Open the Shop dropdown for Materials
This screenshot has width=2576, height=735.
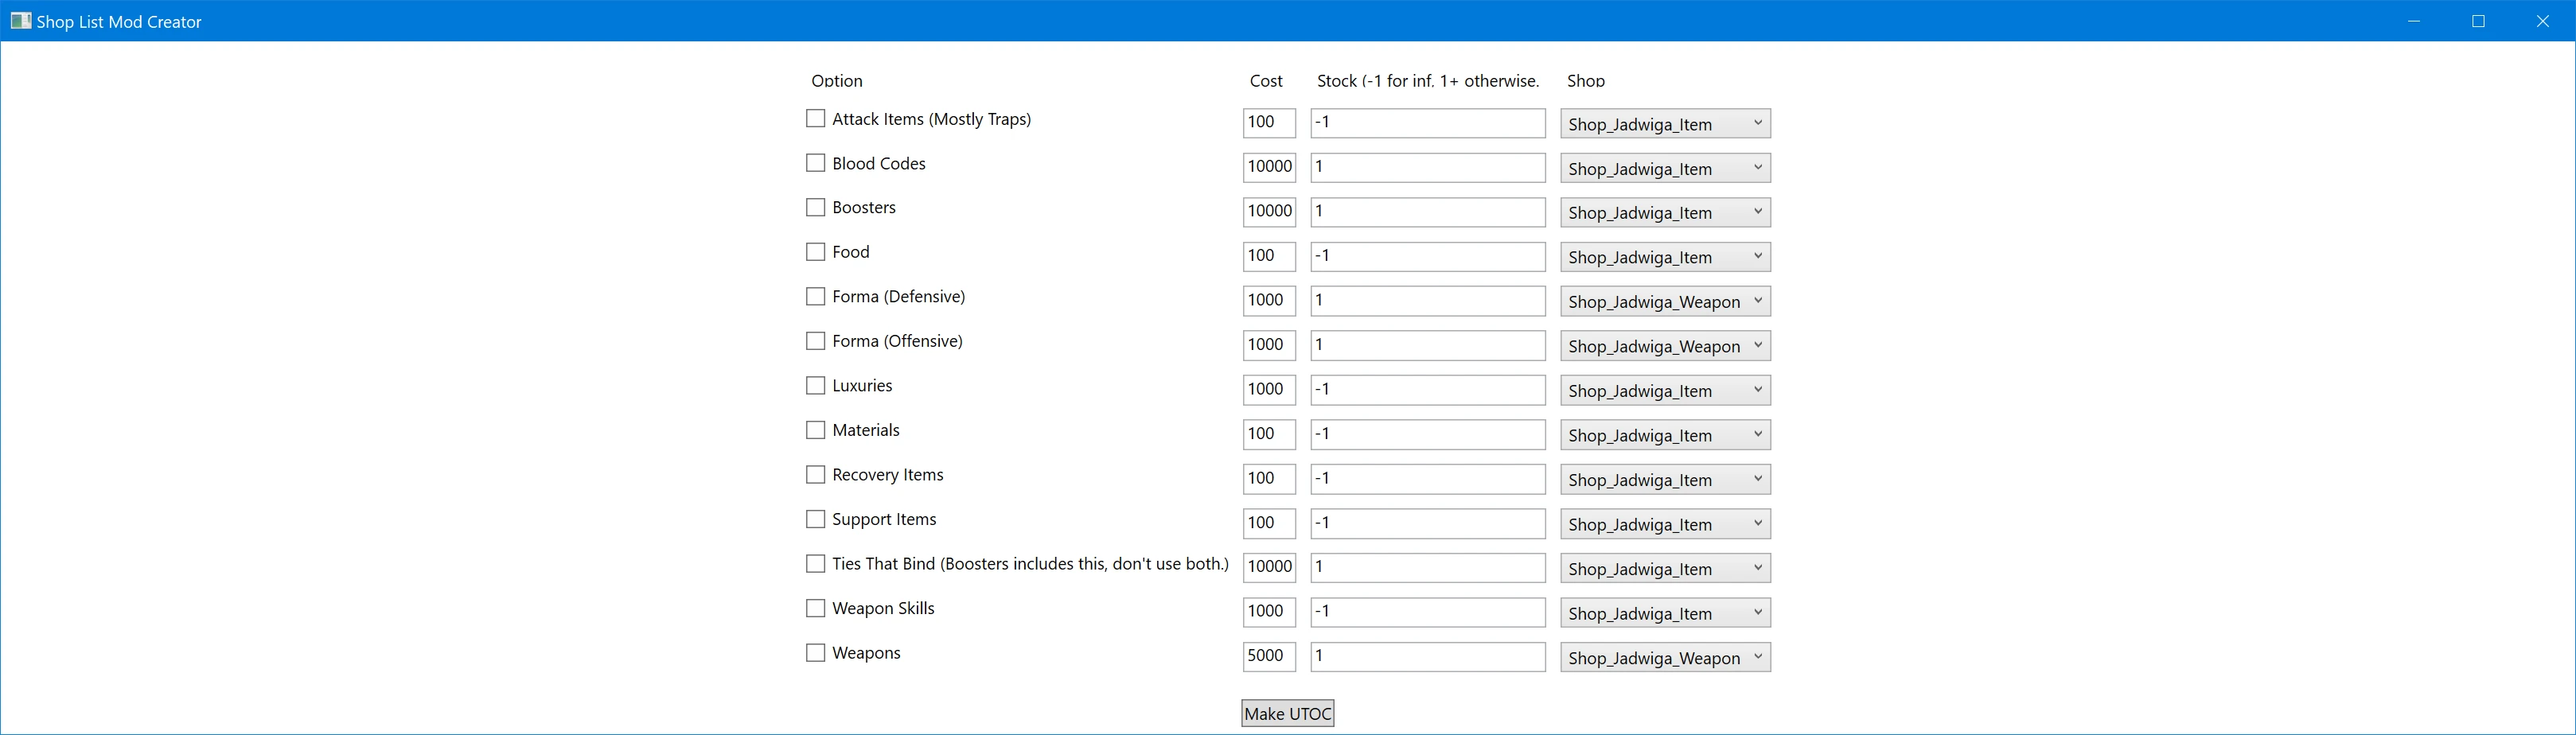tap(1664, 434)
